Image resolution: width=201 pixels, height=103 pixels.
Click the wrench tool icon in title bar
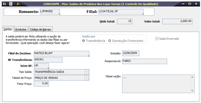pos(18,4)
